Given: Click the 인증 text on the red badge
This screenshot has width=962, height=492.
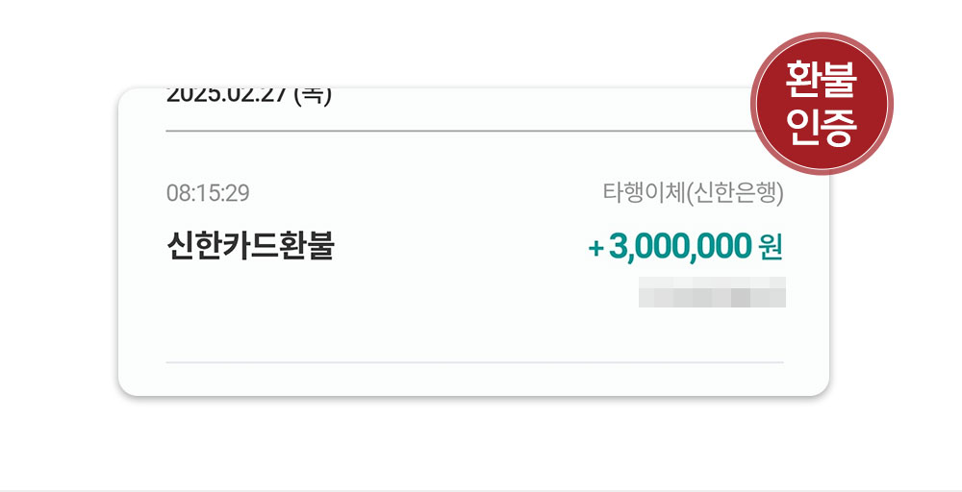Looking at the screenshot, I should pyautogui.click(x=821, y=128).
